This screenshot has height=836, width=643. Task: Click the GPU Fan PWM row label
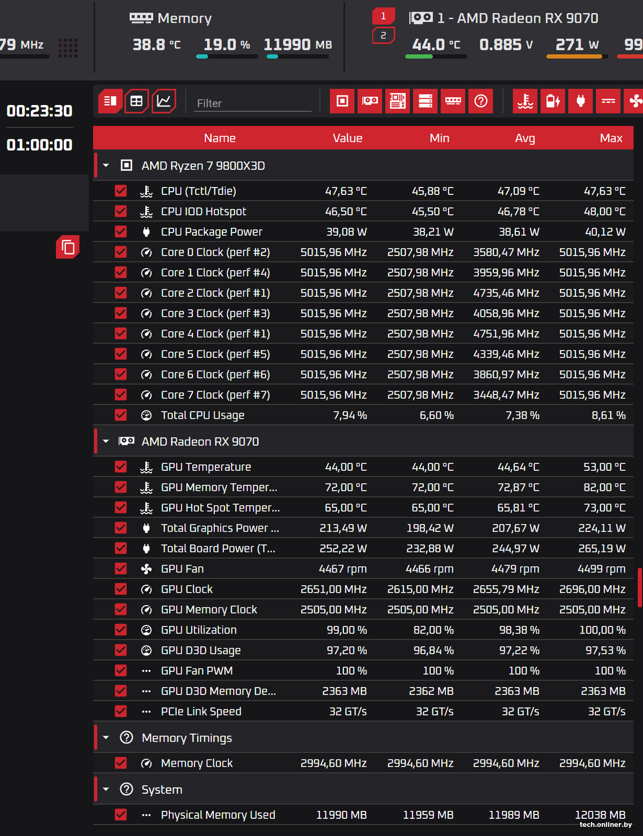pos(197,670)
